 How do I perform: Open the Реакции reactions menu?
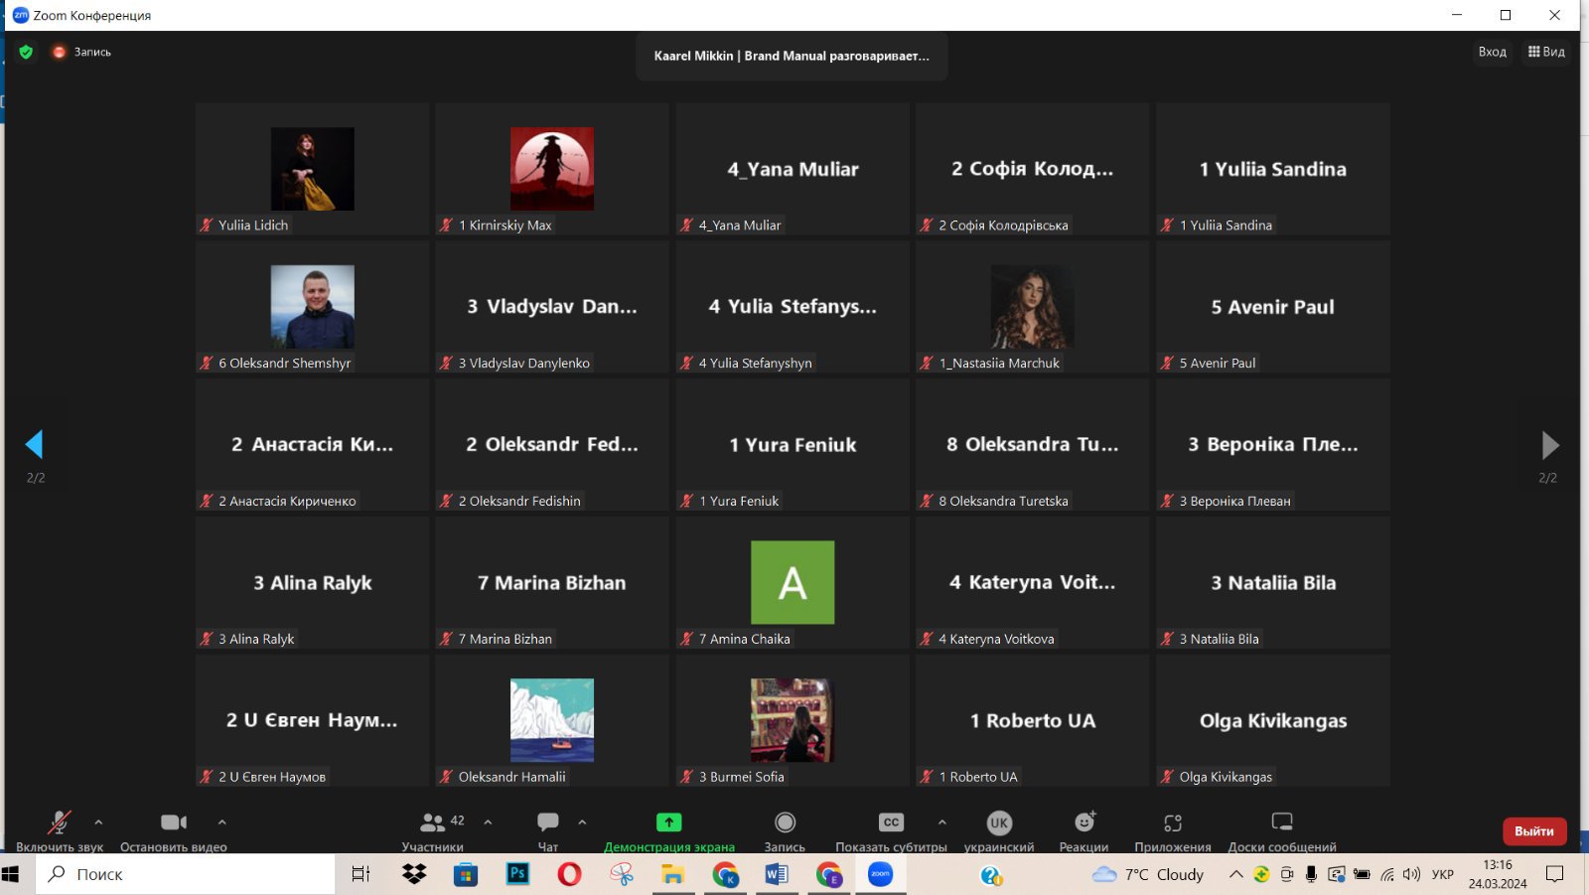pos(1083,830)
